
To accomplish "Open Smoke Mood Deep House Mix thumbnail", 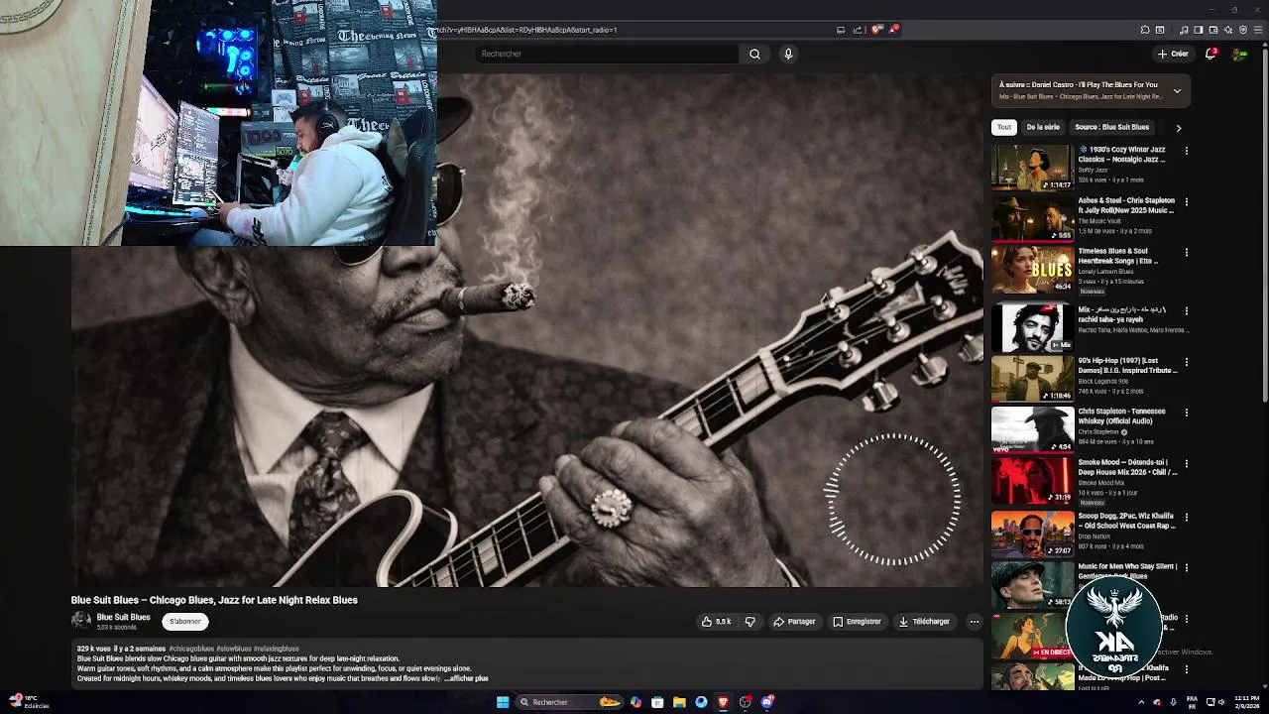I will point(1032,480).
